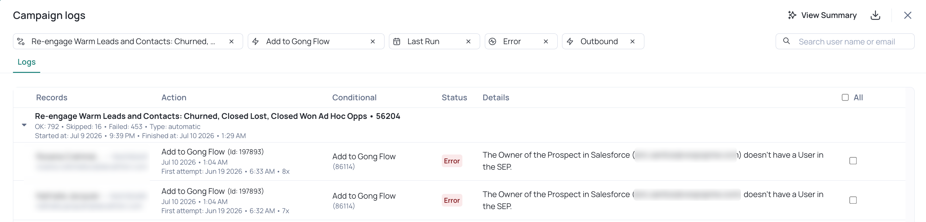Viewport: 926px width, 222px height.
Task: Remove the Re-engage Warm Leads campaign filter
Action: [x=232, y=42]
